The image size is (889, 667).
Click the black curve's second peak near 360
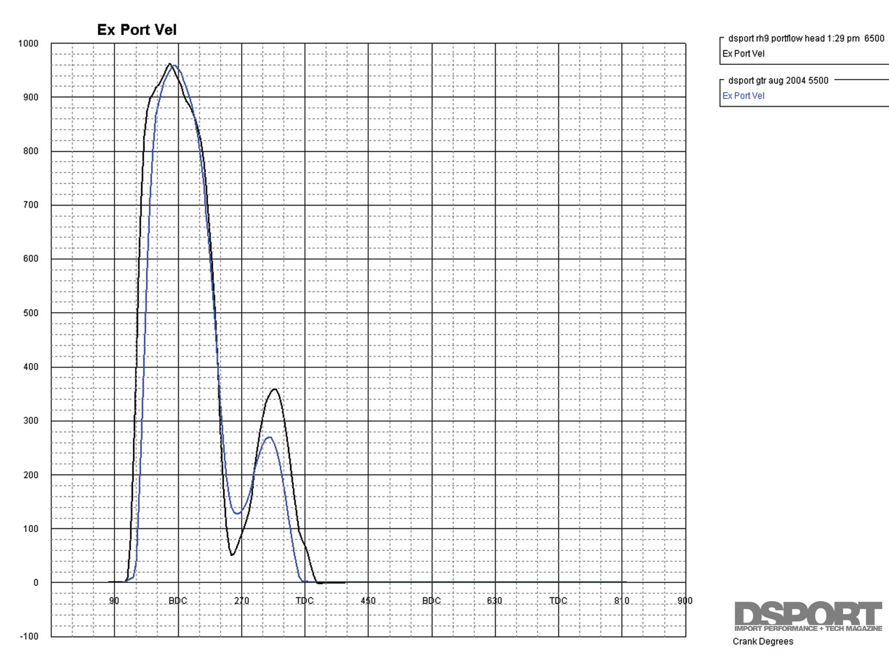coord(275,389)
